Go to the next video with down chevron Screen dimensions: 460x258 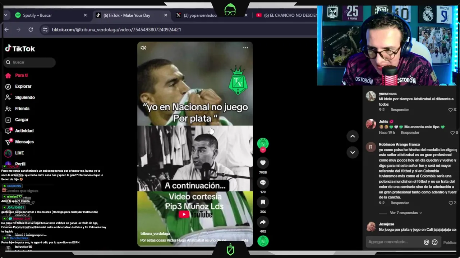tap(353, 152)
